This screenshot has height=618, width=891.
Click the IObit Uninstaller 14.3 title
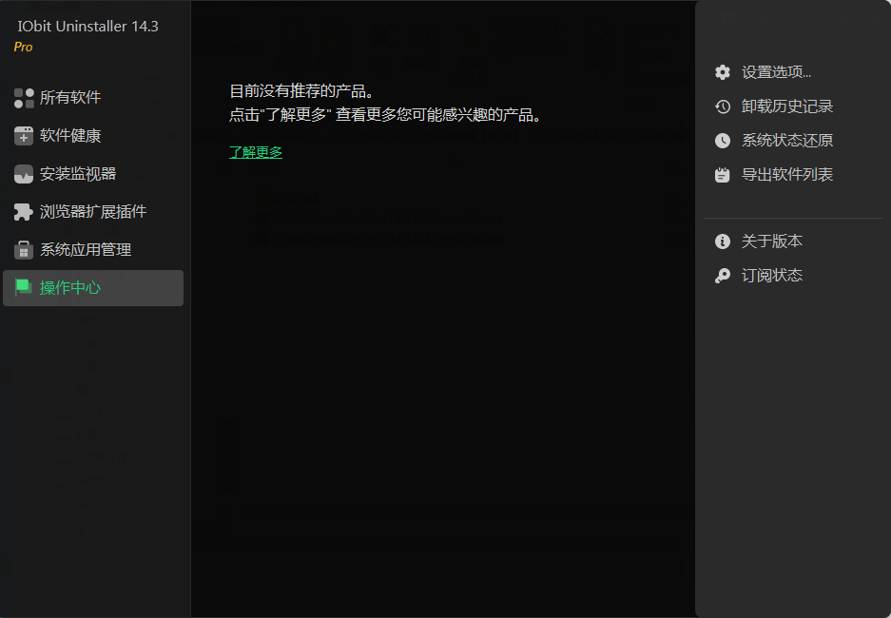(88, 26)
